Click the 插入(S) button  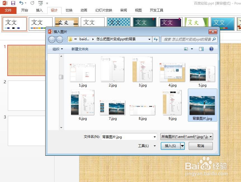pyautogui.click(x=170, y=146)
